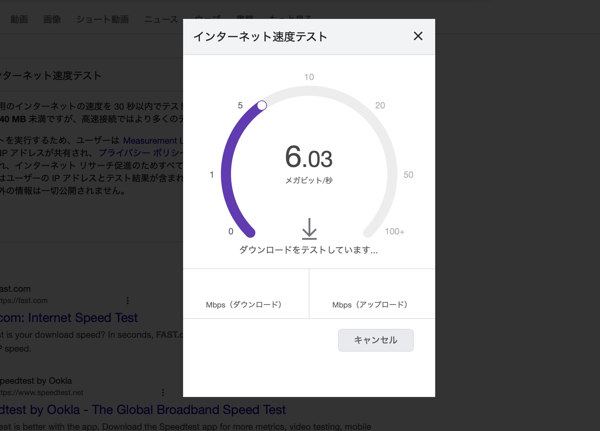Open the ニュース search tab

point(161,20)
